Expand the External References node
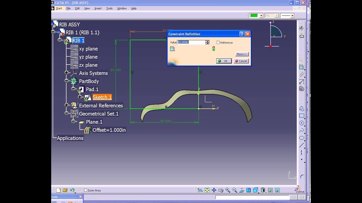362x203 pixels. click(67, 105)
